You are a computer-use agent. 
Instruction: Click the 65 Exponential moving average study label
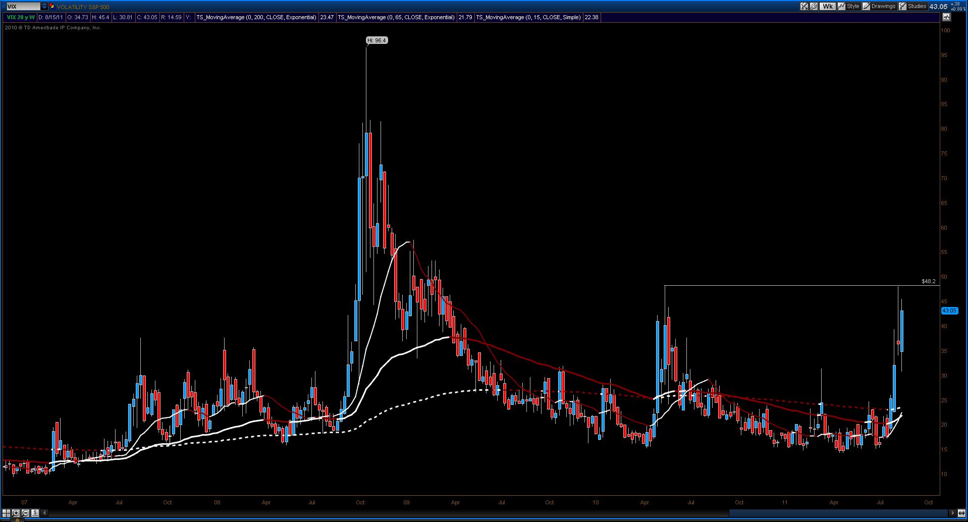[396, 17]
